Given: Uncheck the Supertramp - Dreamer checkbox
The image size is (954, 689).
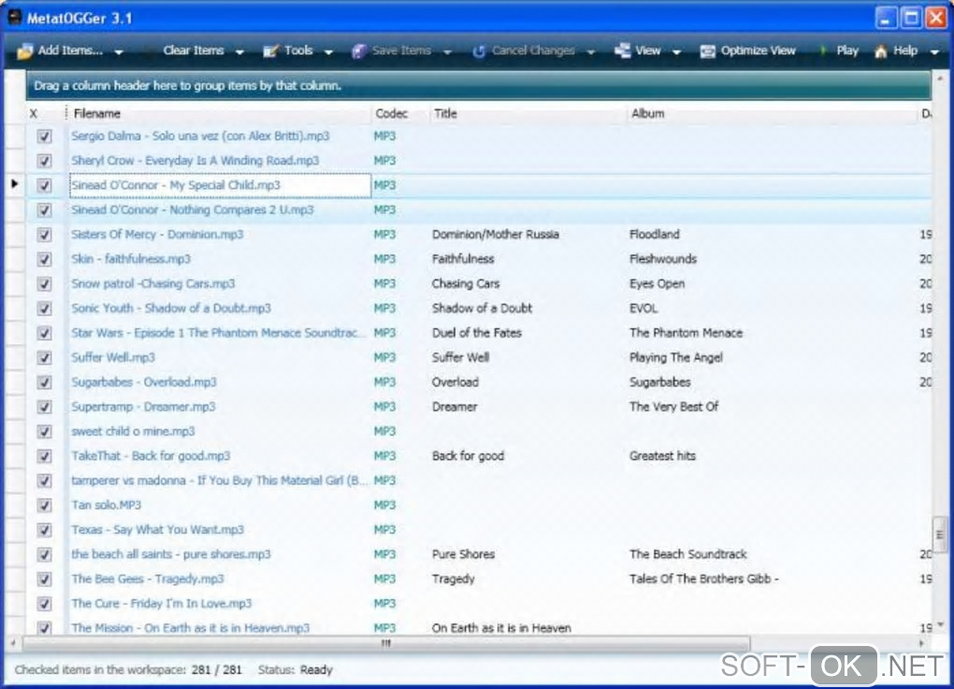Looking at the screenshot, I should [x=44, y=408].
